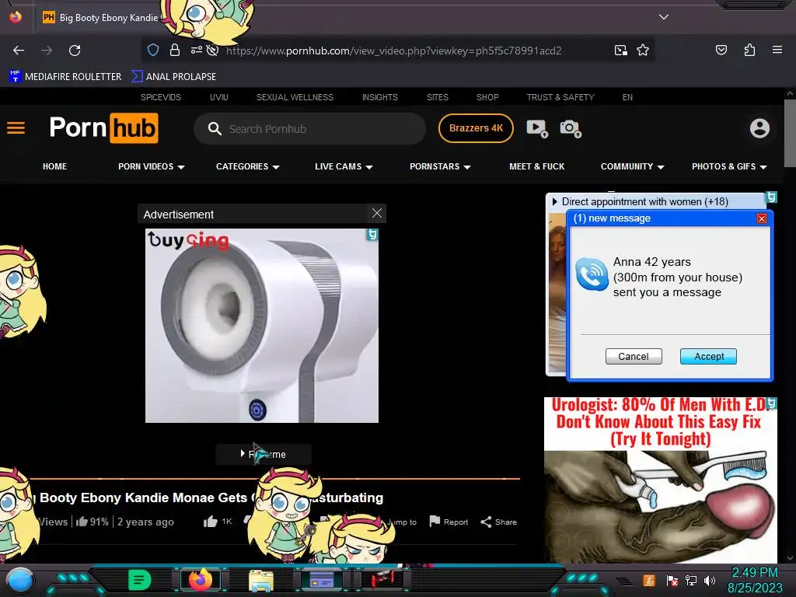
Task: Open SHOP in the top bar
Action: coord(487,97)
